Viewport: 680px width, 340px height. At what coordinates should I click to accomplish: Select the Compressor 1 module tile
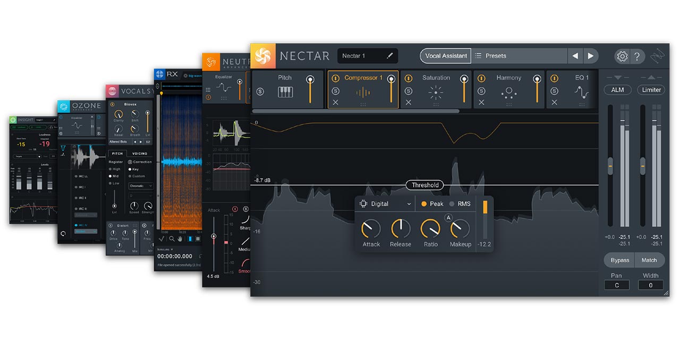click(x=363, y=89)
